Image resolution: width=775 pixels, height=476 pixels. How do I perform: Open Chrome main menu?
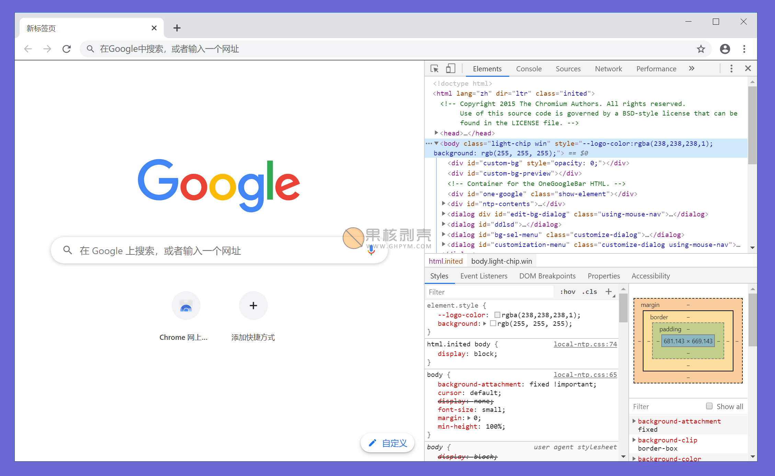pos(744,49)
